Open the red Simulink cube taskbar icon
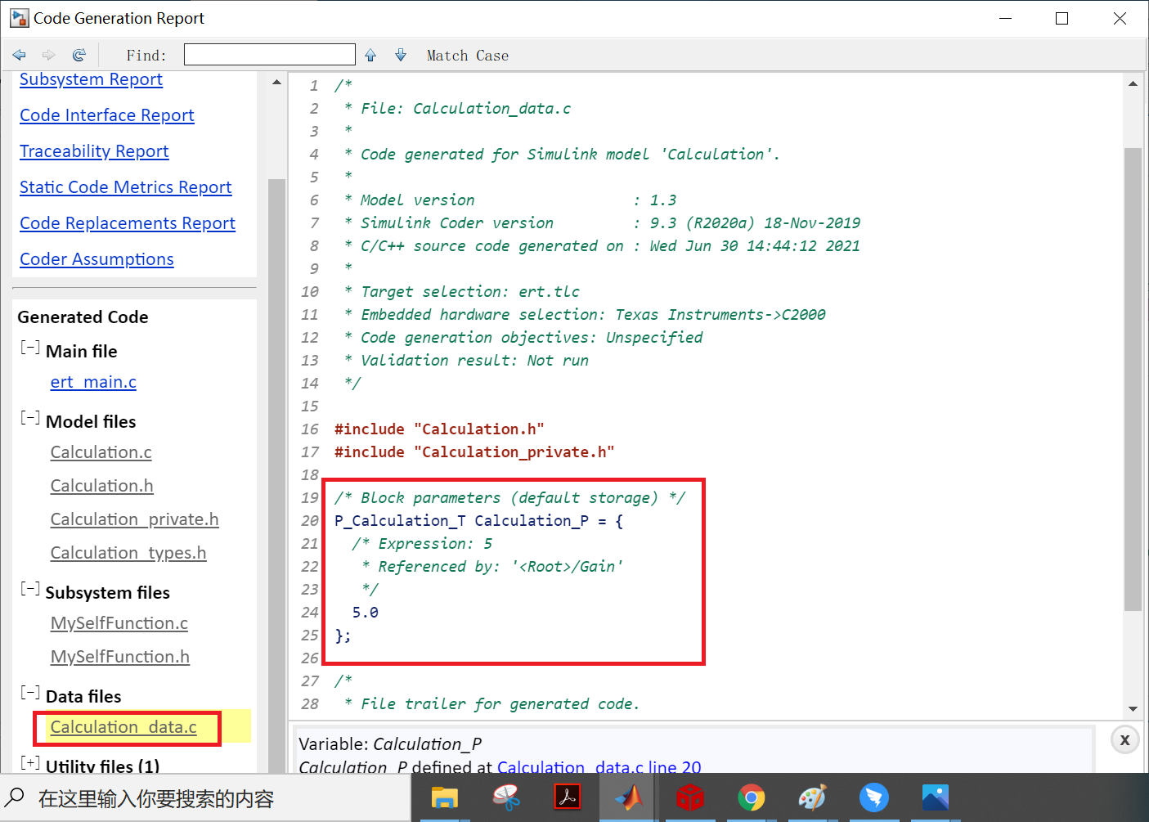Viewport: 1149px width, 822px height. click(x=690, y=797)
